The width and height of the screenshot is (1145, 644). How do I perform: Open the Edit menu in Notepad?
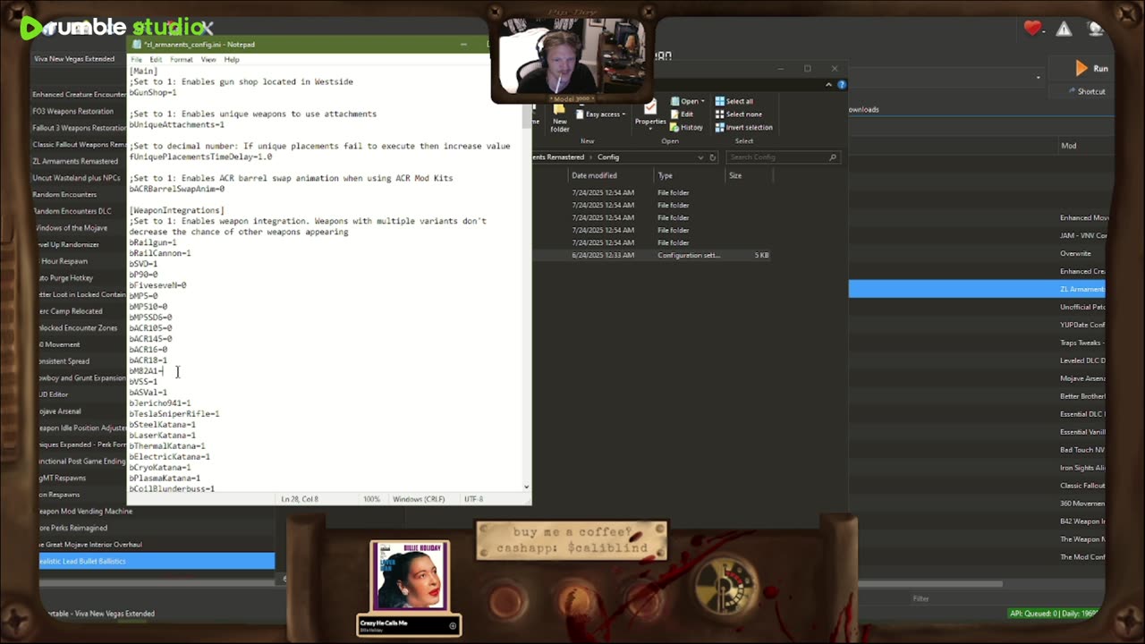pyautogui.click(x=156, y=60)
